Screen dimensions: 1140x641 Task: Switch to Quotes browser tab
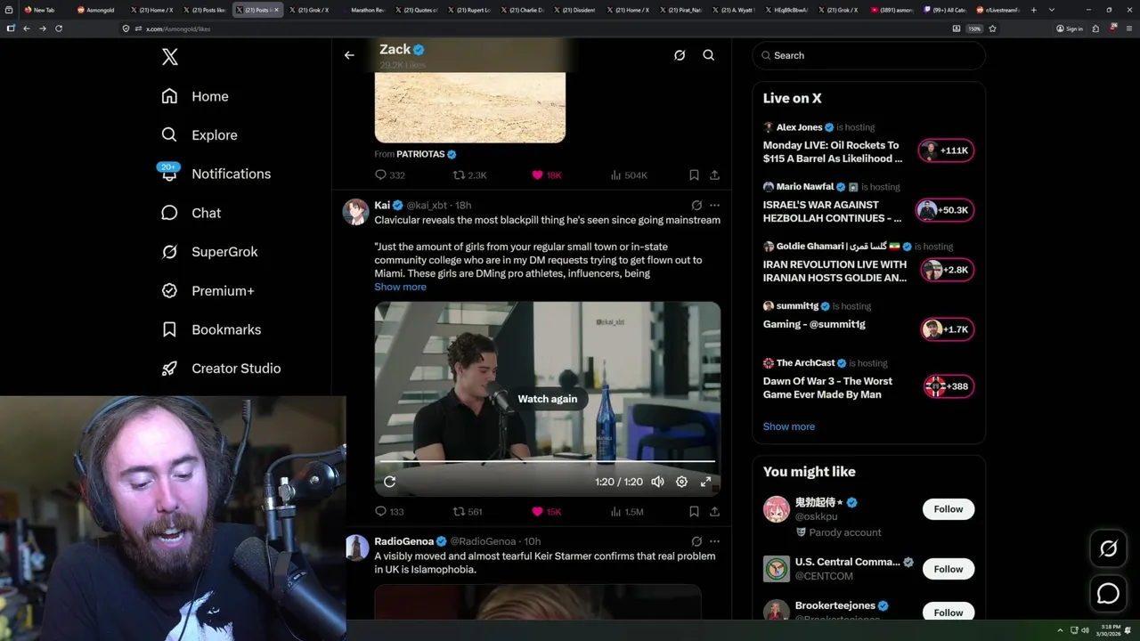(x=419, y=10)
